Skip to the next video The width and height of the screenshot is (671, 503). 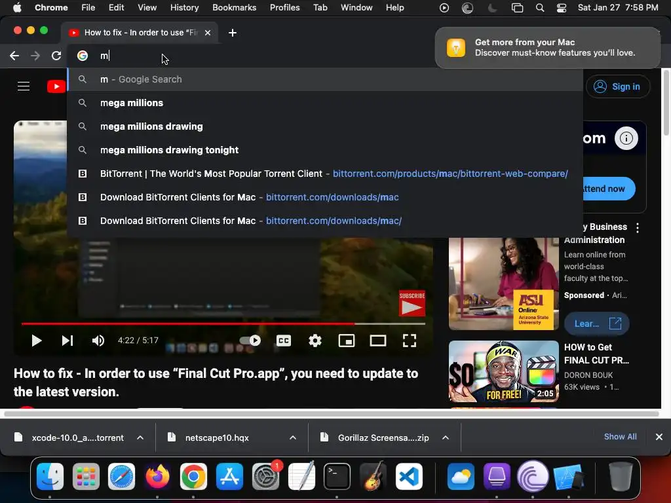pos(67,341)
